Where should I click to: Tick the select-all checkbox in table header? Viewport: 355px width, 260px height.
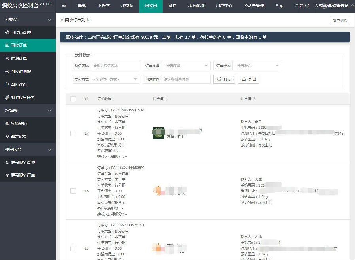point(73,99)
